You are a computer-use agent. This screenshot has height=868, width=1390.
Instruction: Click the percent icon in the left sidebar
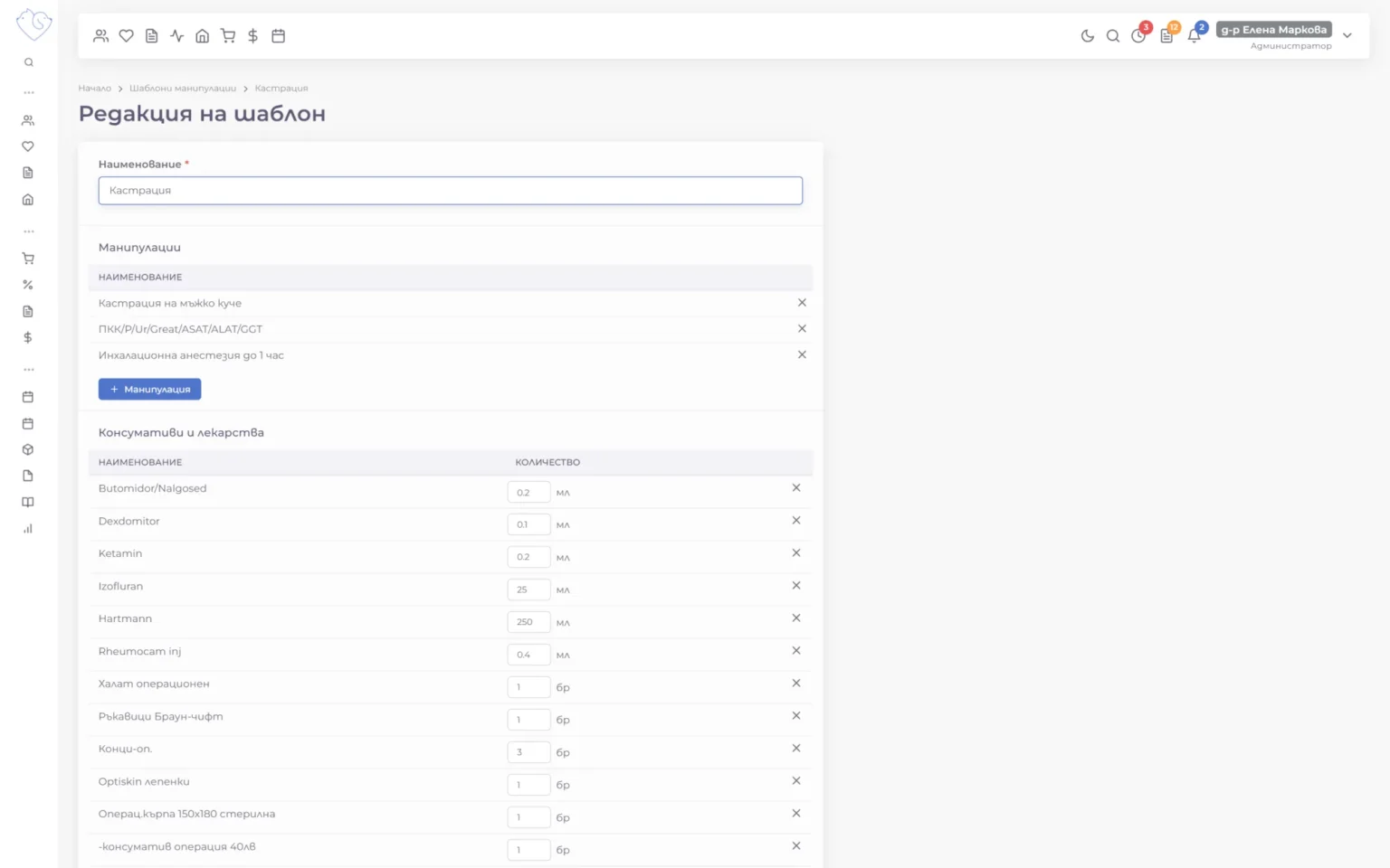(28, 285)
